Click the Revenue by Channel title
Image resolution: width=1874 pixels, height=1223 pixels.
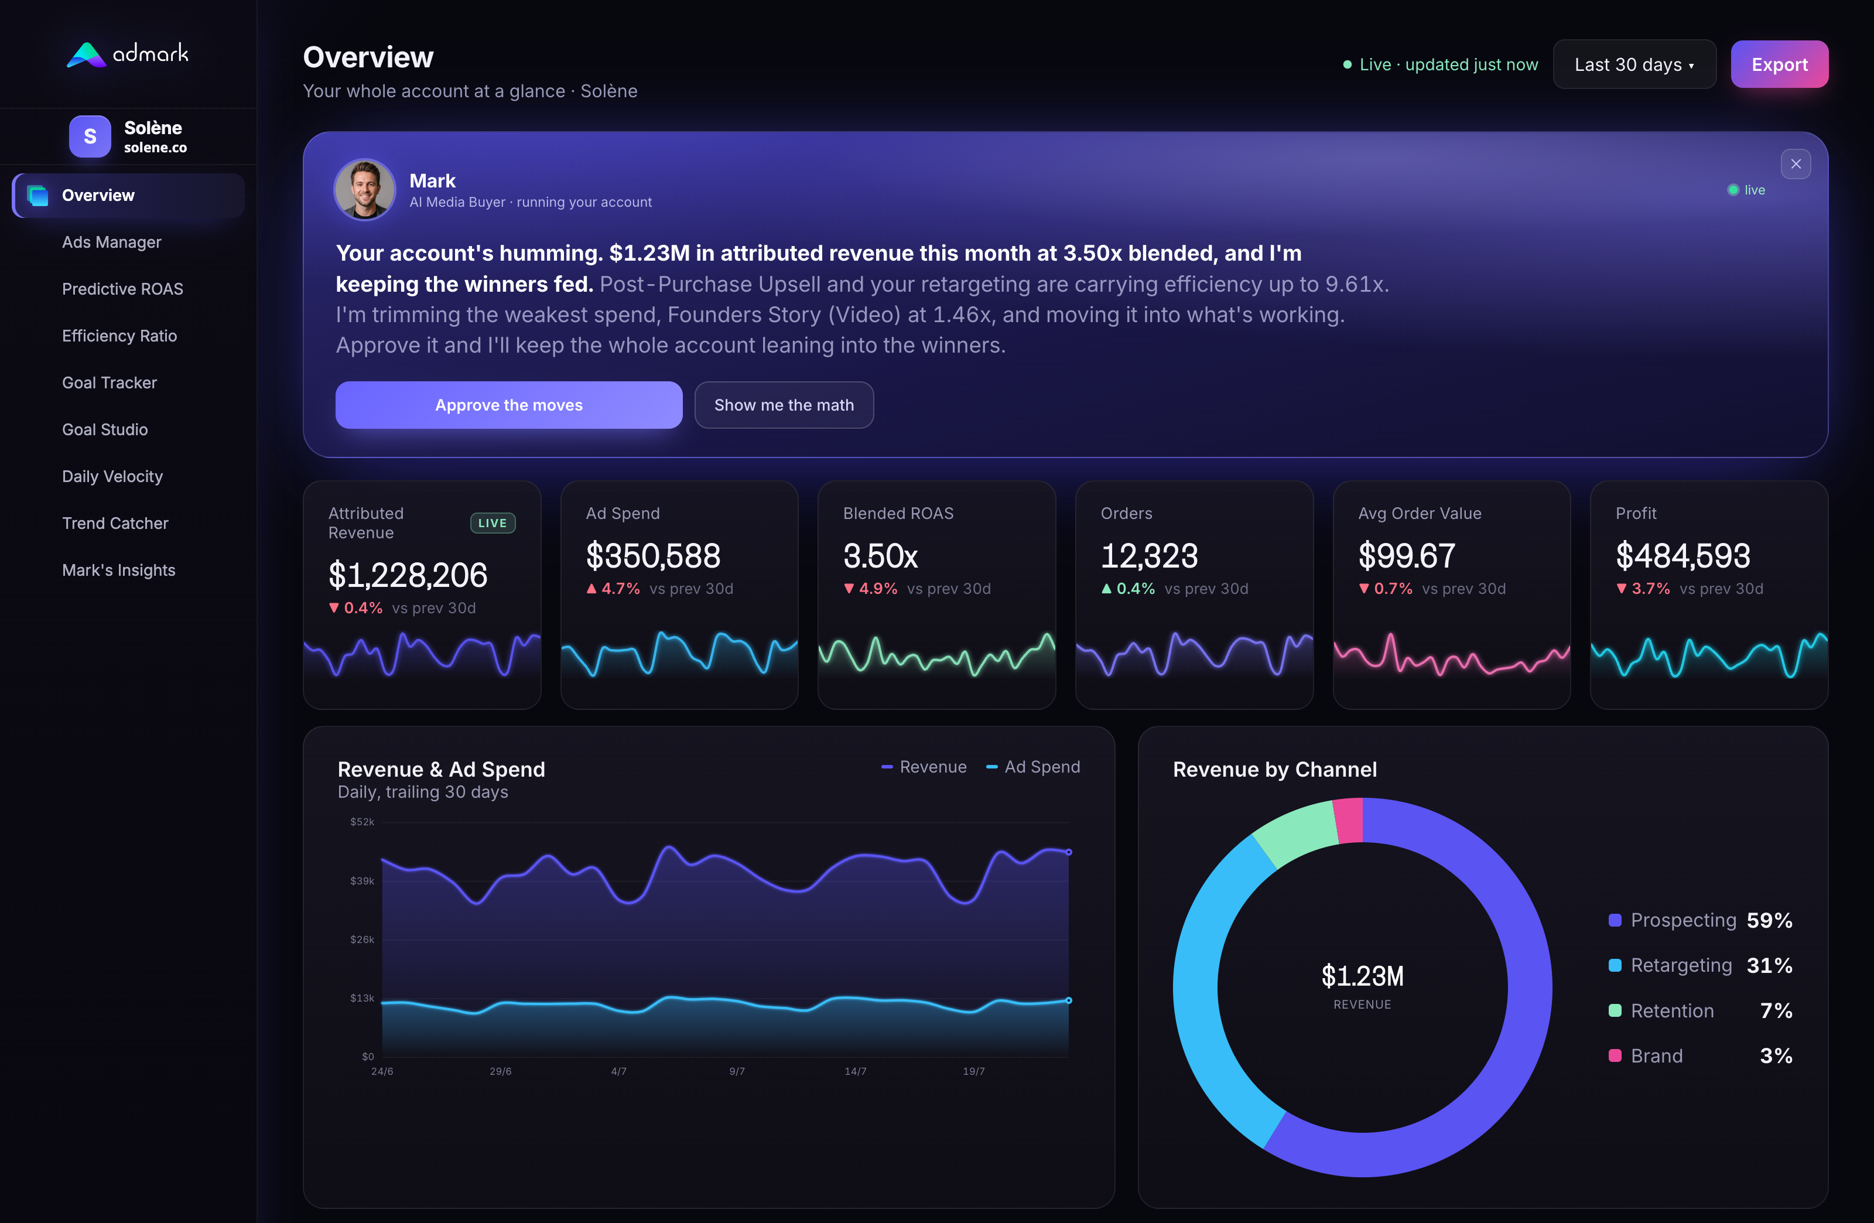(1275, 770)
